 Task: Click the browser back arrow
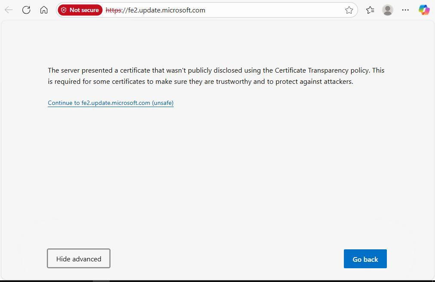(x=9, y=10)
